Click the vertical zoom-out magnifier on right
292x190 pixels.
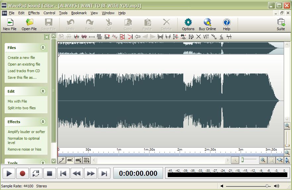tap(287, 153)
